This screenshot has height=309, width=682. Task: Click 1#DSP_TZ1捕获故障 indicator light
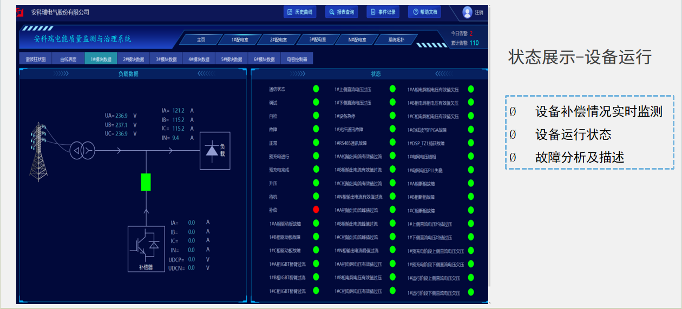pos(471,143)
